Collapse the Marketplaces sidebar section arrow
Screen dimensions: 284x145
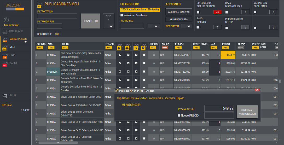(26, 42)
